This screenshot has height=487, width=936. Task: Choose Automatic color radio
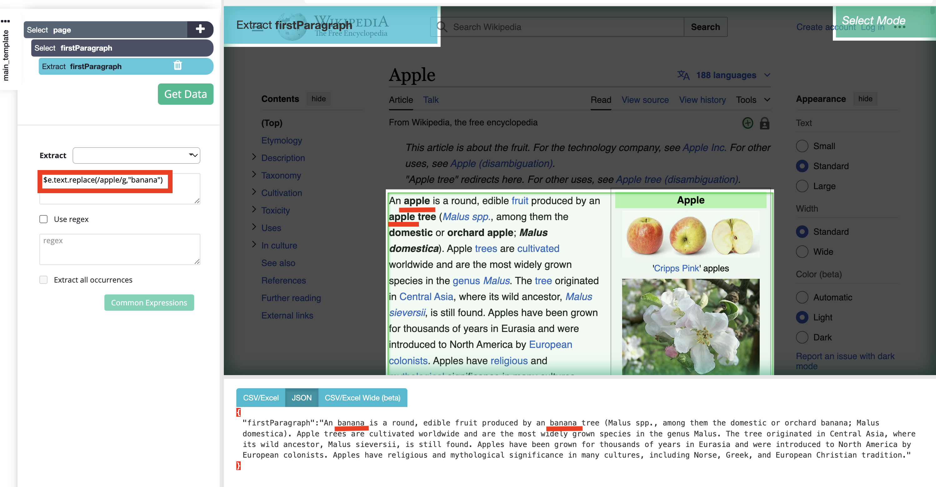point(802,297)
